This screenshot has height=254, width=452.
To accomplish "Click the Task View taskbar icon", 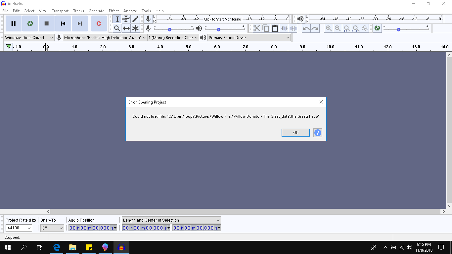I will coord(40,247).
